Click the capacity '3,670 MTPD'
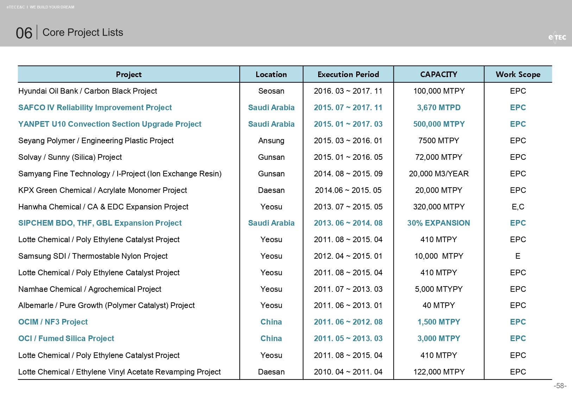 [x=439, y=107]
